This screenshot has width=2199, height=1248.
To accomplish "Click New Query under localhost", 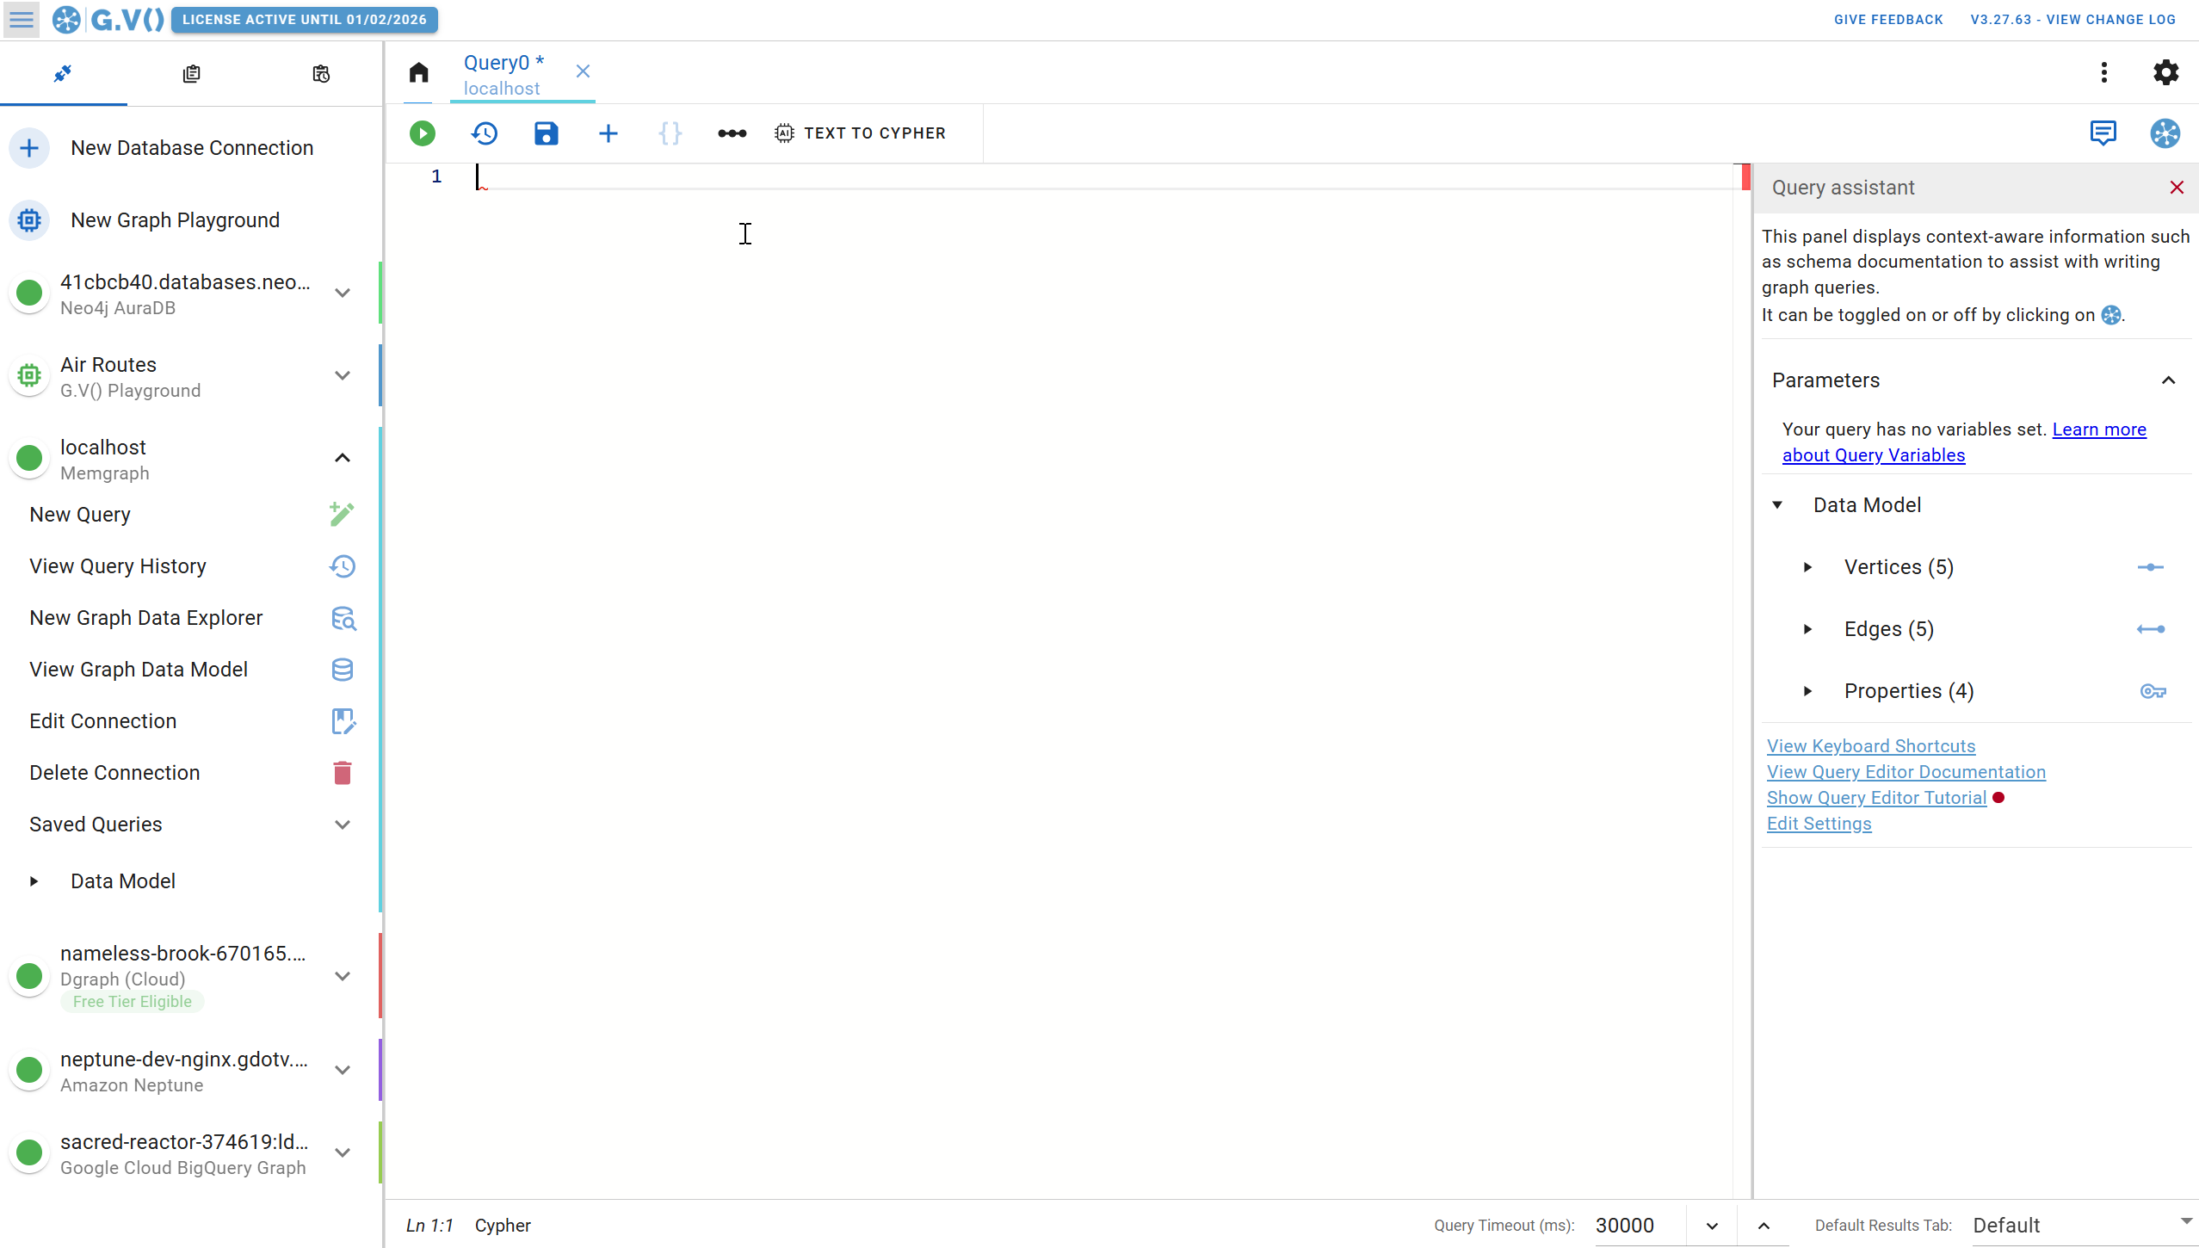I will [191, 515].
